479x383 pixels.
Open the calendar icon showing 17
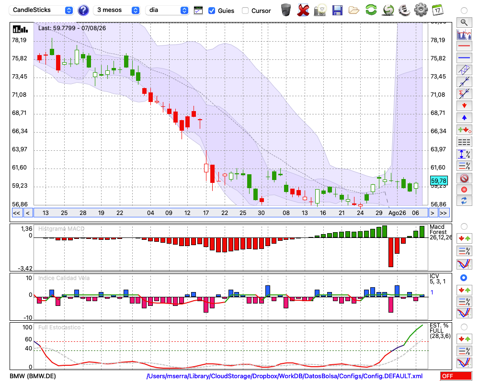tap(437, 10)
